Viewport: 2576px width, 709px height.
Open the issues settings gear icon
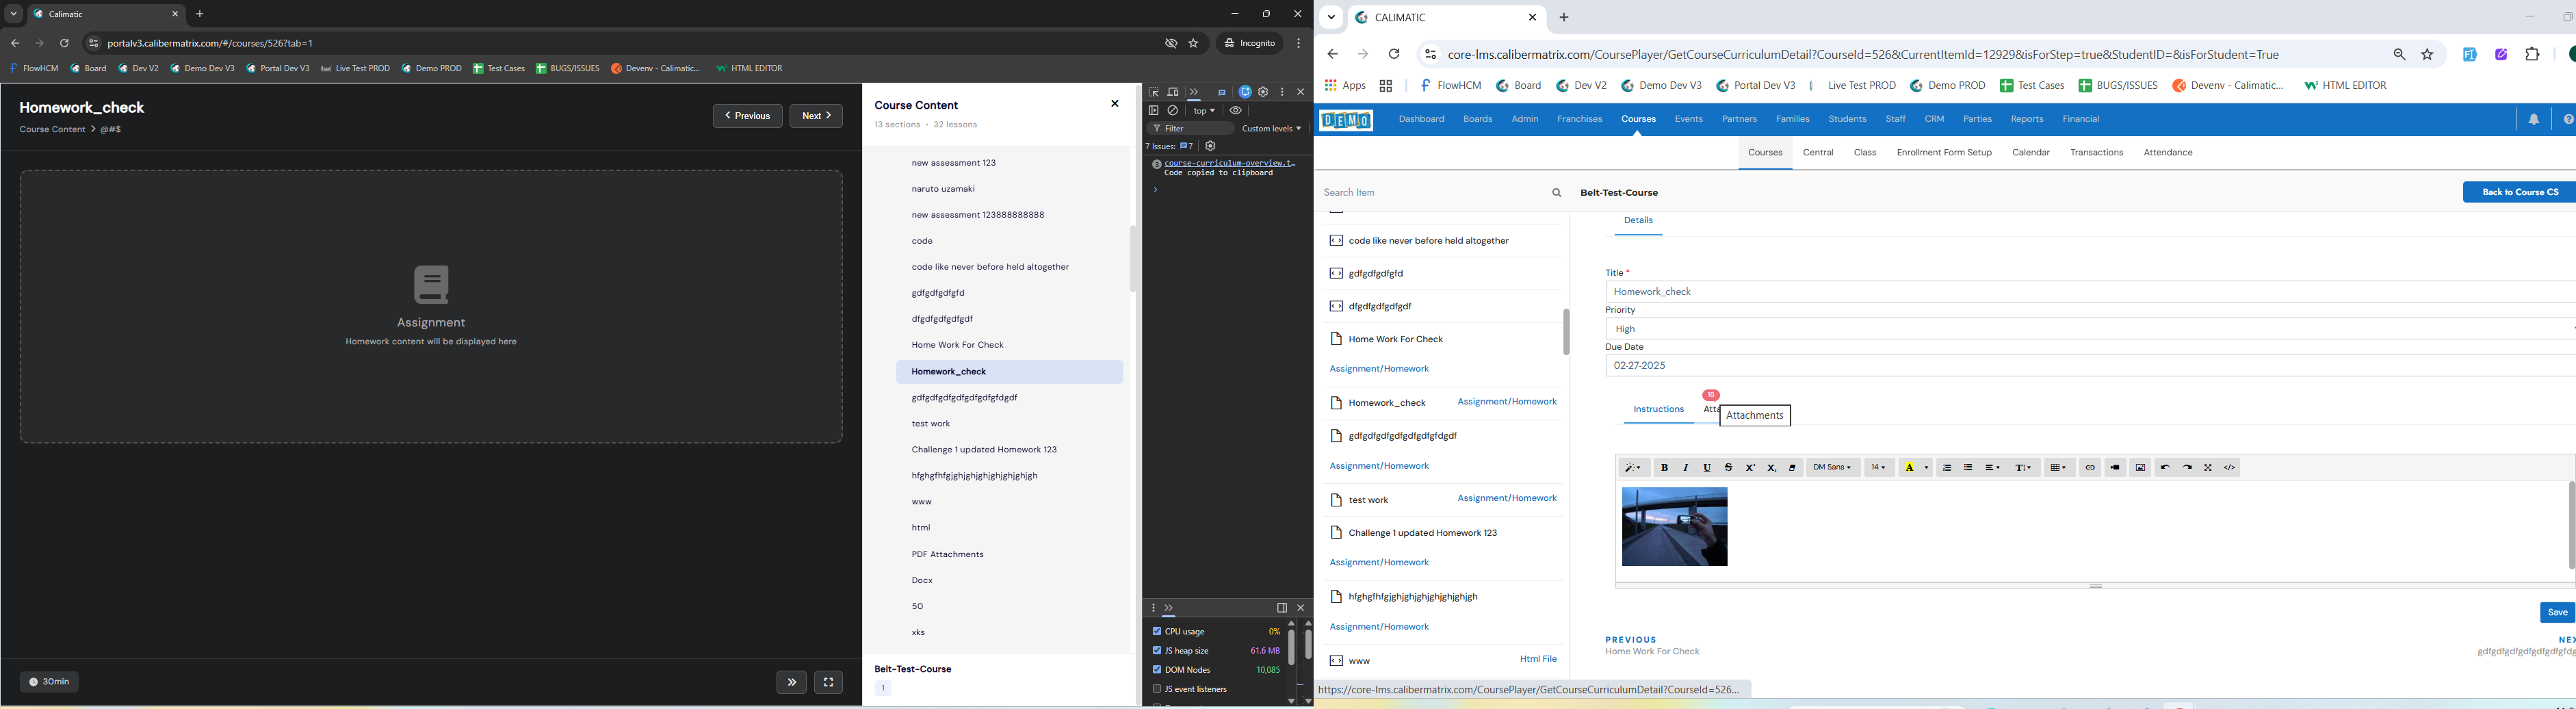coord(1211,147)
